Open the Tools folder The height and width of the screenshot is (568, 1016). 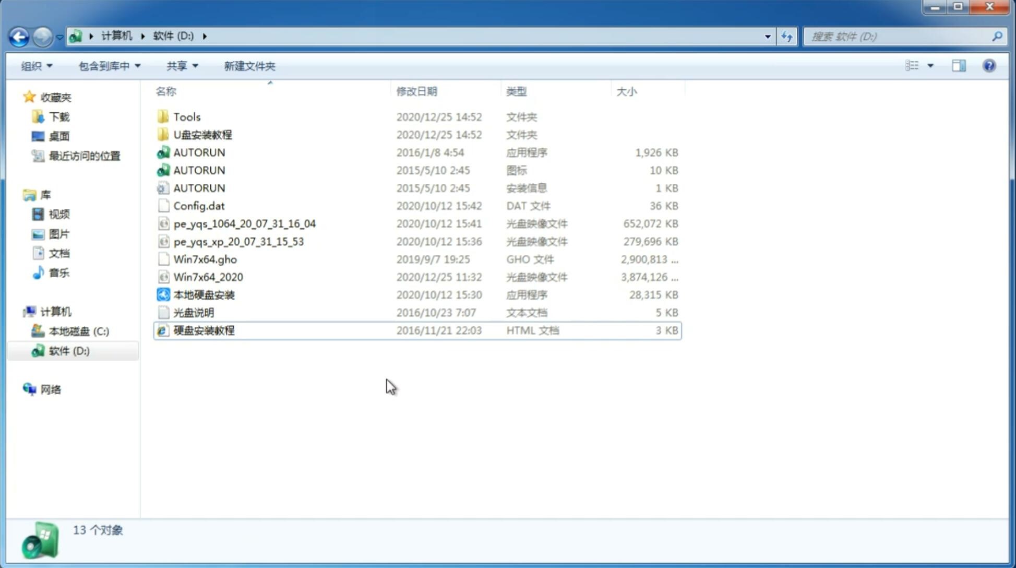point(186,116)
